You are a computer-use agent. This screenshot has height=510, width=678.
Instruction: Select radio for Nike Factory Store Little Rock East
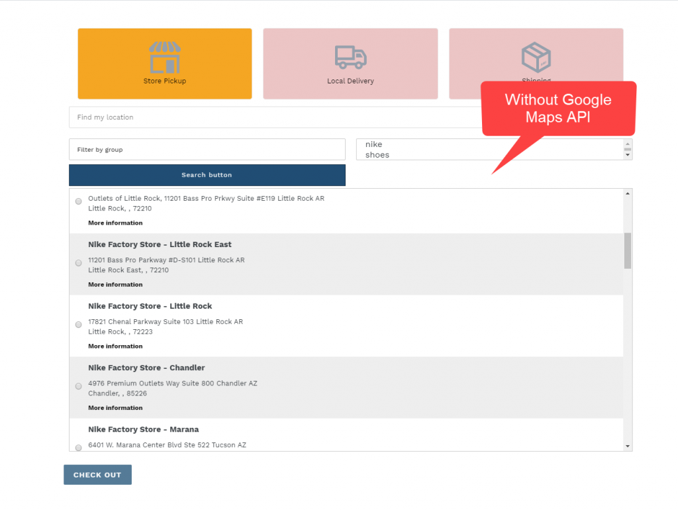pos(79,263)
